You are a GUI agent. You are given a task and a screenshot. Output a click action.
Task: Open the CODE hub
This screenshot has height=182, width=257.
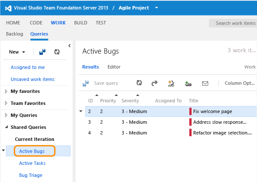(36, 23)
